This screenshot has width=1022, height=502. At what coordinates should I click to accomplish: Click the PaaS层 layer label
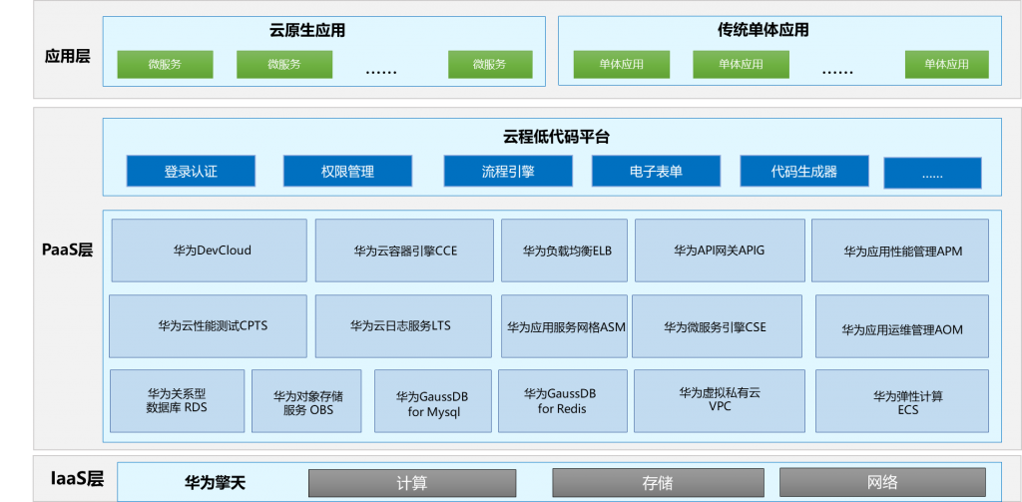pyautogui.click(x=67, y=251)
